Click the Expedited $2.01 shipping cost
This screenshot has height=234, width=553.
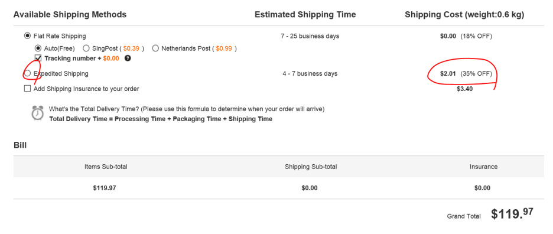pyautogui.click(x=448, y=74)
